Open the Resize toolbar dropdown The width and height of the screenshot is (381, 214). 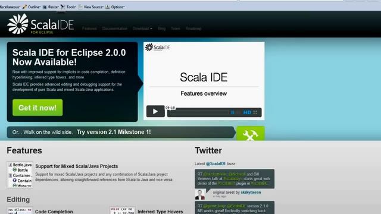[53, 7]
